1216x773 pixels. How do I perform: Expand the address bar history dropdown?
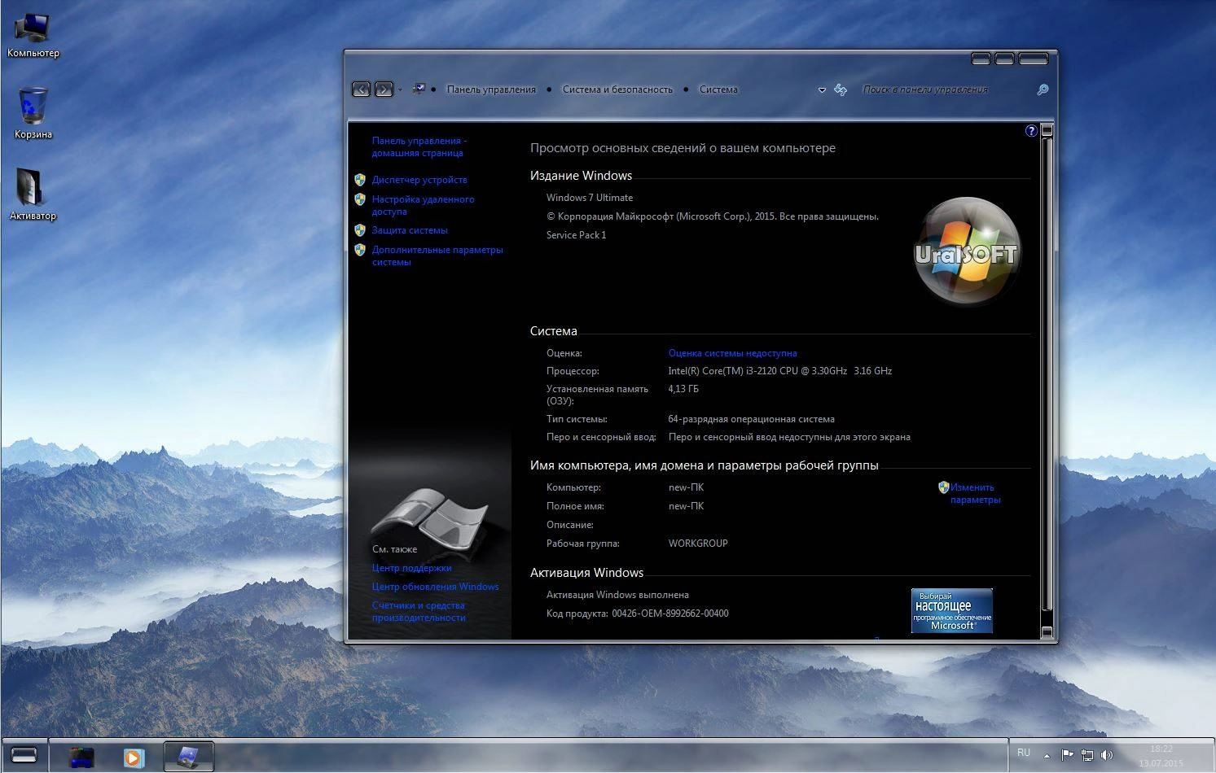tap(822, 90)
